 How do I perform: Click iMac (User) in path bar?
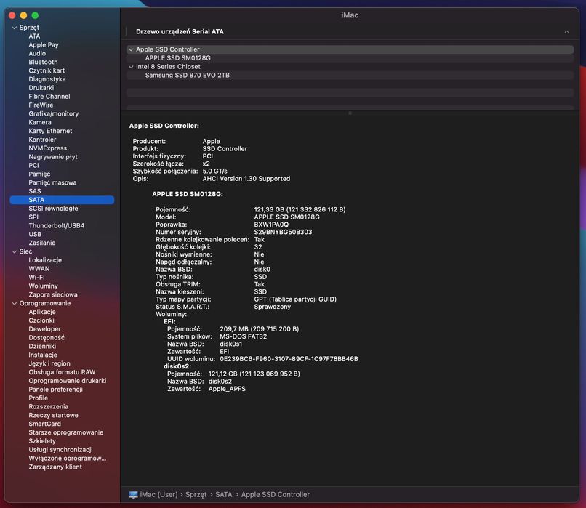[158, 494]
